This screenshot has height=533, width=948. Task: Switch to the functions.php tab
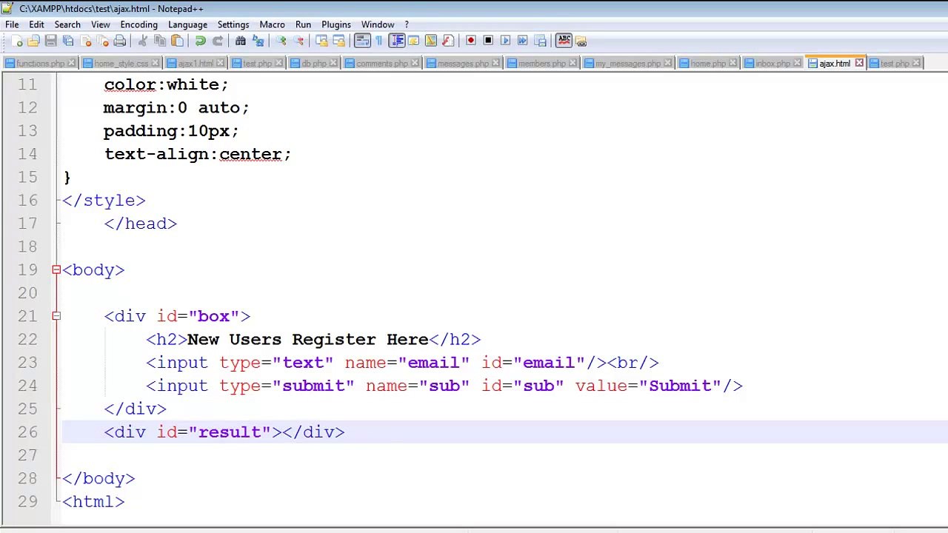click(x=40, y=64)
